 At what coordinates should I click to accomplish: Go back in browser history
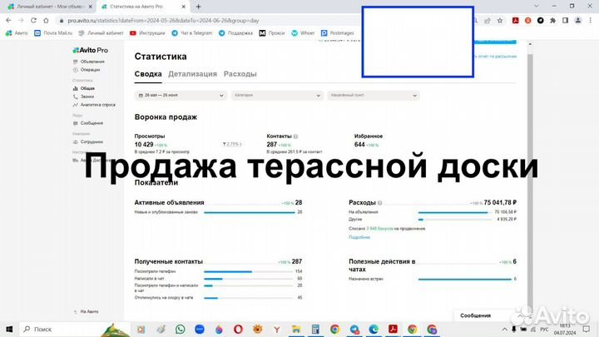8,20
